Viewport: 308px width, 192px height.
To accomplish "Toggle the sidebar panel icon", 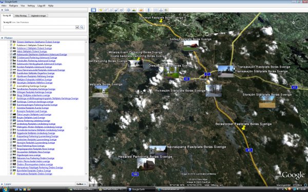I will point(93,10).
